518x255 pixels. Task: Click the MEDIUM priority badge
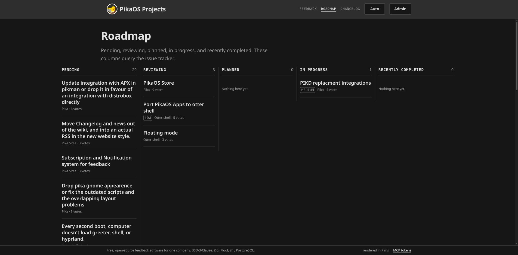tap(308, 90)
